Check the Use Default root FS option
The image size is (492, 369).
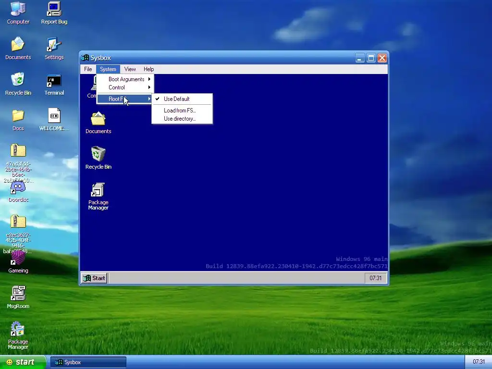182,99
